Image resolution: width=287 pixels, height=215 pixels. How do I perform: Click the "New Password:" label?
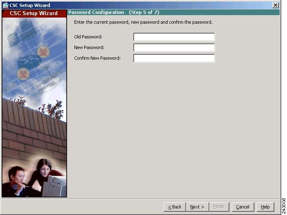(x=89, y=47)
